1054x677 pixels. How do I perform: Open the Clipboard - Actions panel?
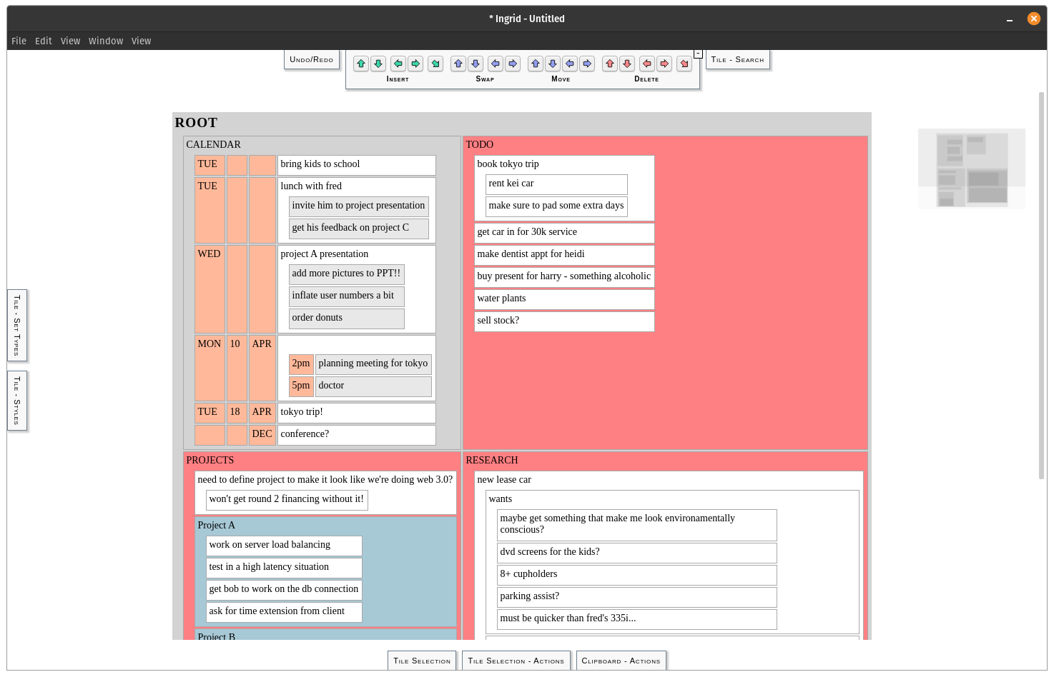(x=621, y=661)
